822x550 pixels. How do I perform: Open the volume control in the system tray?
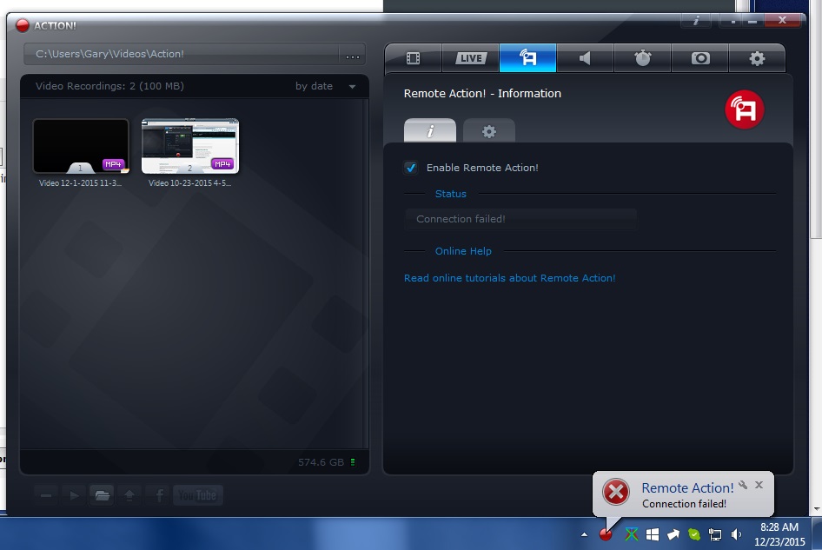(x=736, y=534)
